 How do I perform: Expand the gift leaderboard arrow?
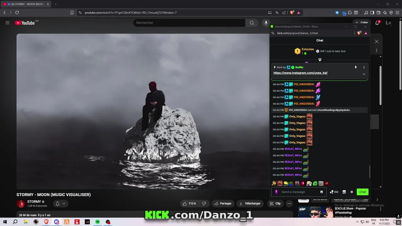320,60
